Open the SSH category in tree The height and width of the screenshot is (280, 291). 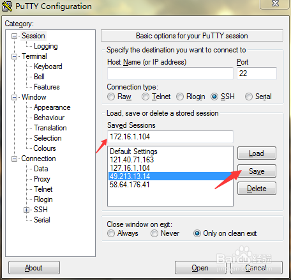41,210
